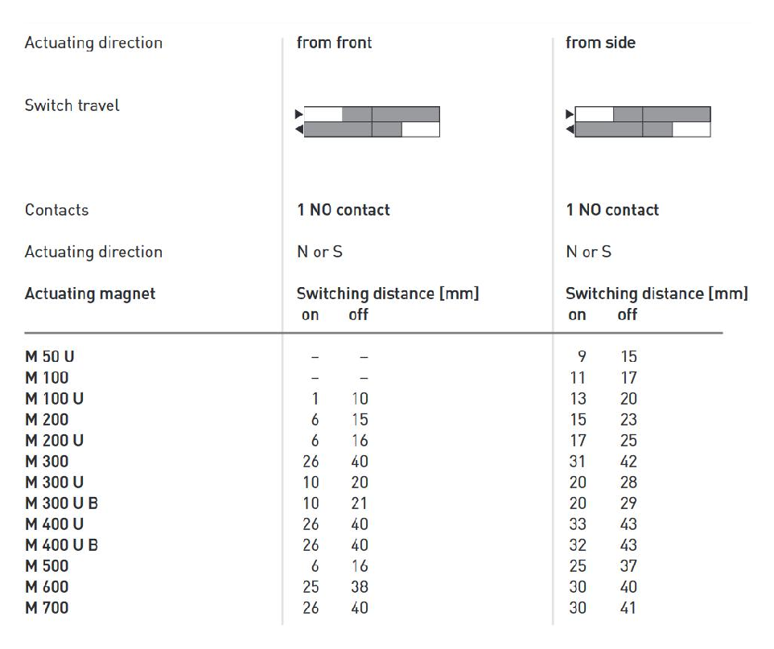Image resolution: width=774 pixels, height=649 pixels.
Task: Select the M 300 U B magnet label
Action: click(61, 503)
